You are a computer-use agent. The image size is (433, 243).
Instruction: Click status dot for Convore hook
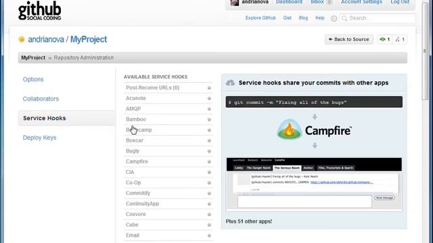point(209,215)
